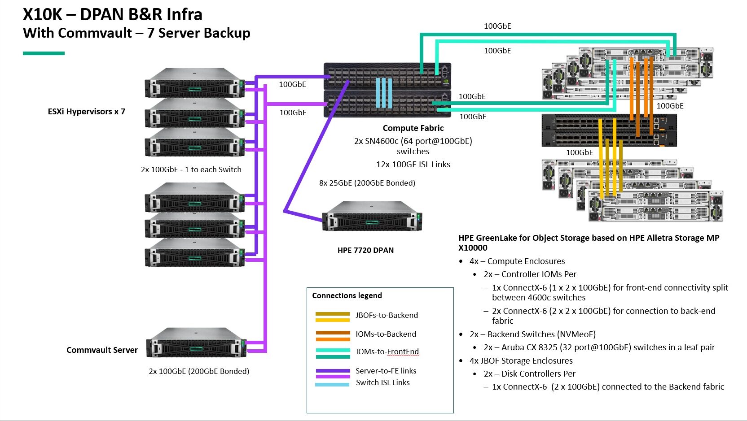This screenshot has width=747, height=421.
Task: Click the topmost ESXi hypervisor server
Action: coord(194,83)
